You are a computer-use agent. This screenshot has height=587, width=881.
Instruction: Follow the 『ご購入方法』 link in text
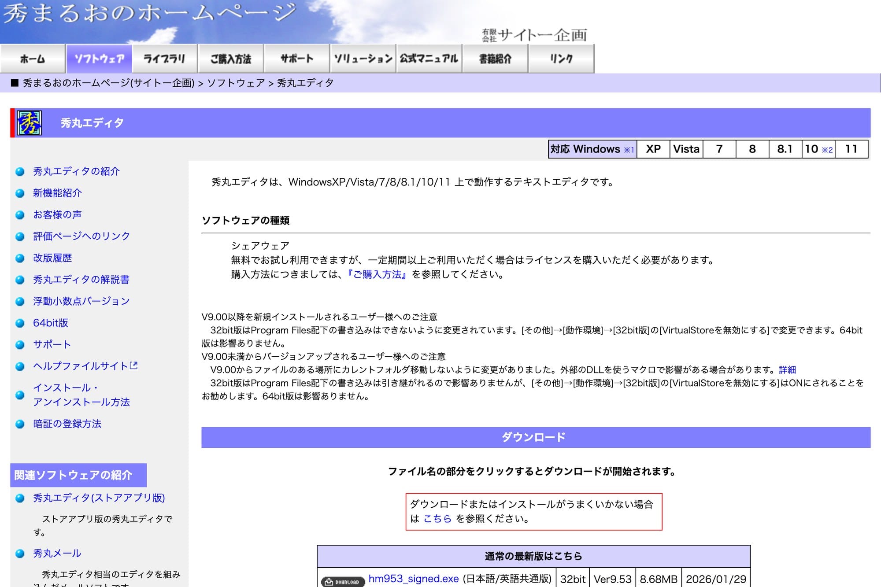[x=377, y=274]
